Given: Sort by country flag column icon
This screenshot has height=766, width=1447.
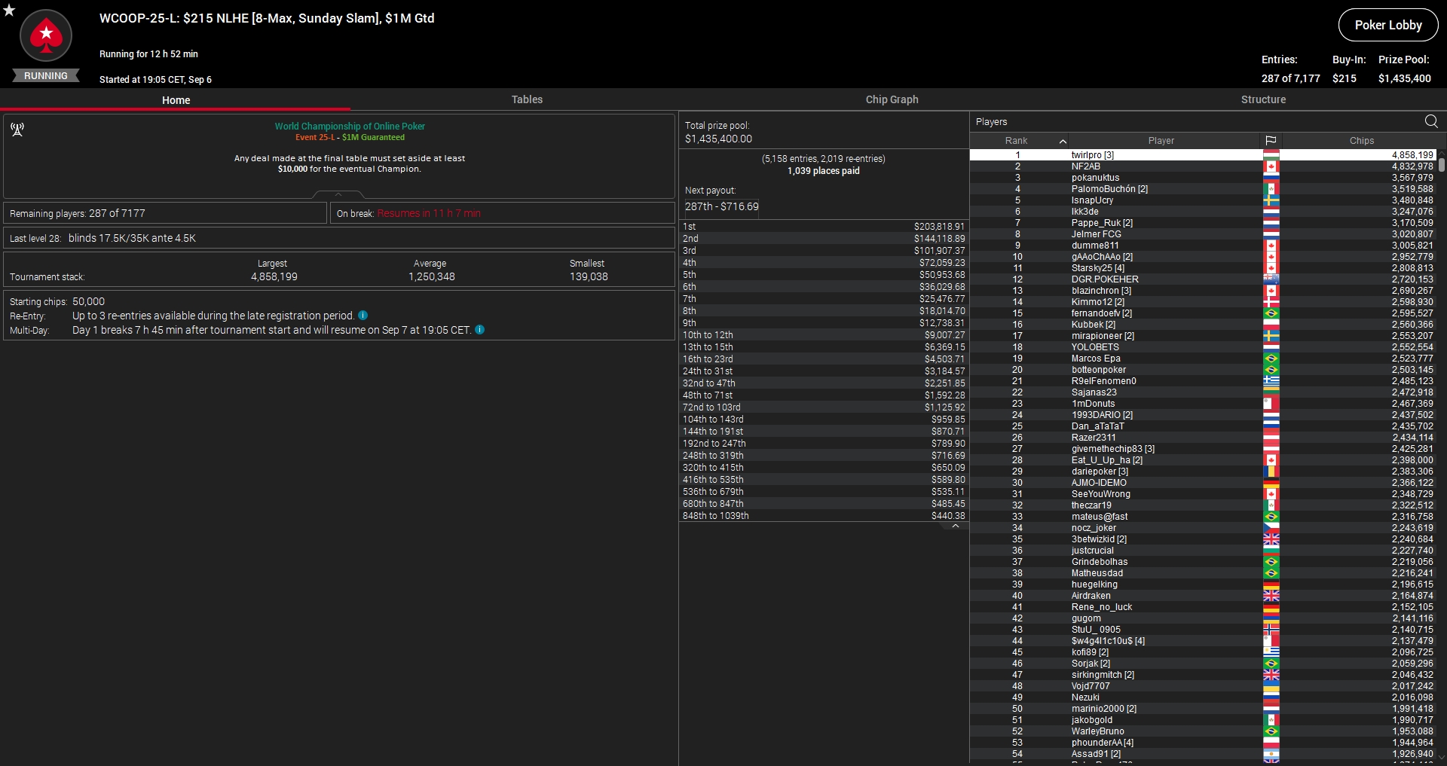Looking at the screenshot, I should tap(1271, 141).
